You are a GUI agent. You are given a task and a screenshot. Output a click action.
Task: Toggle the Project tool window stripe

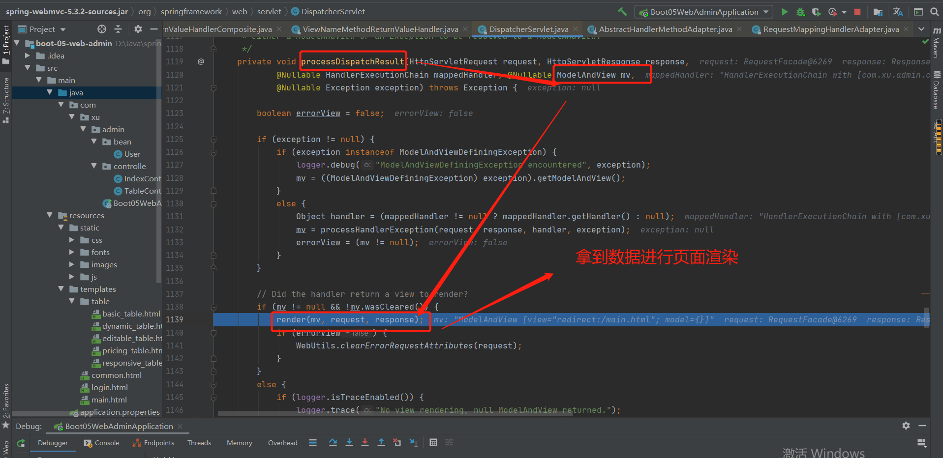point(6,44)
